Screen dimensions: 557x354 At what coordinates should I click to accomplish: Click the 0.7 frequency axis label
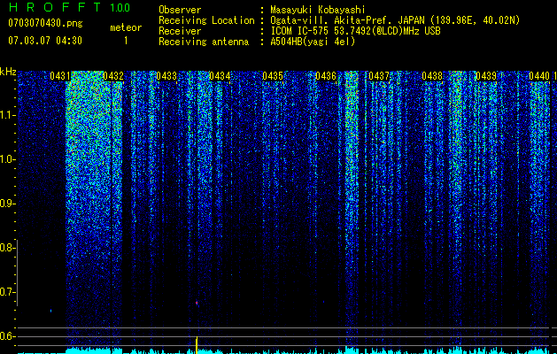tap(7, 292)
